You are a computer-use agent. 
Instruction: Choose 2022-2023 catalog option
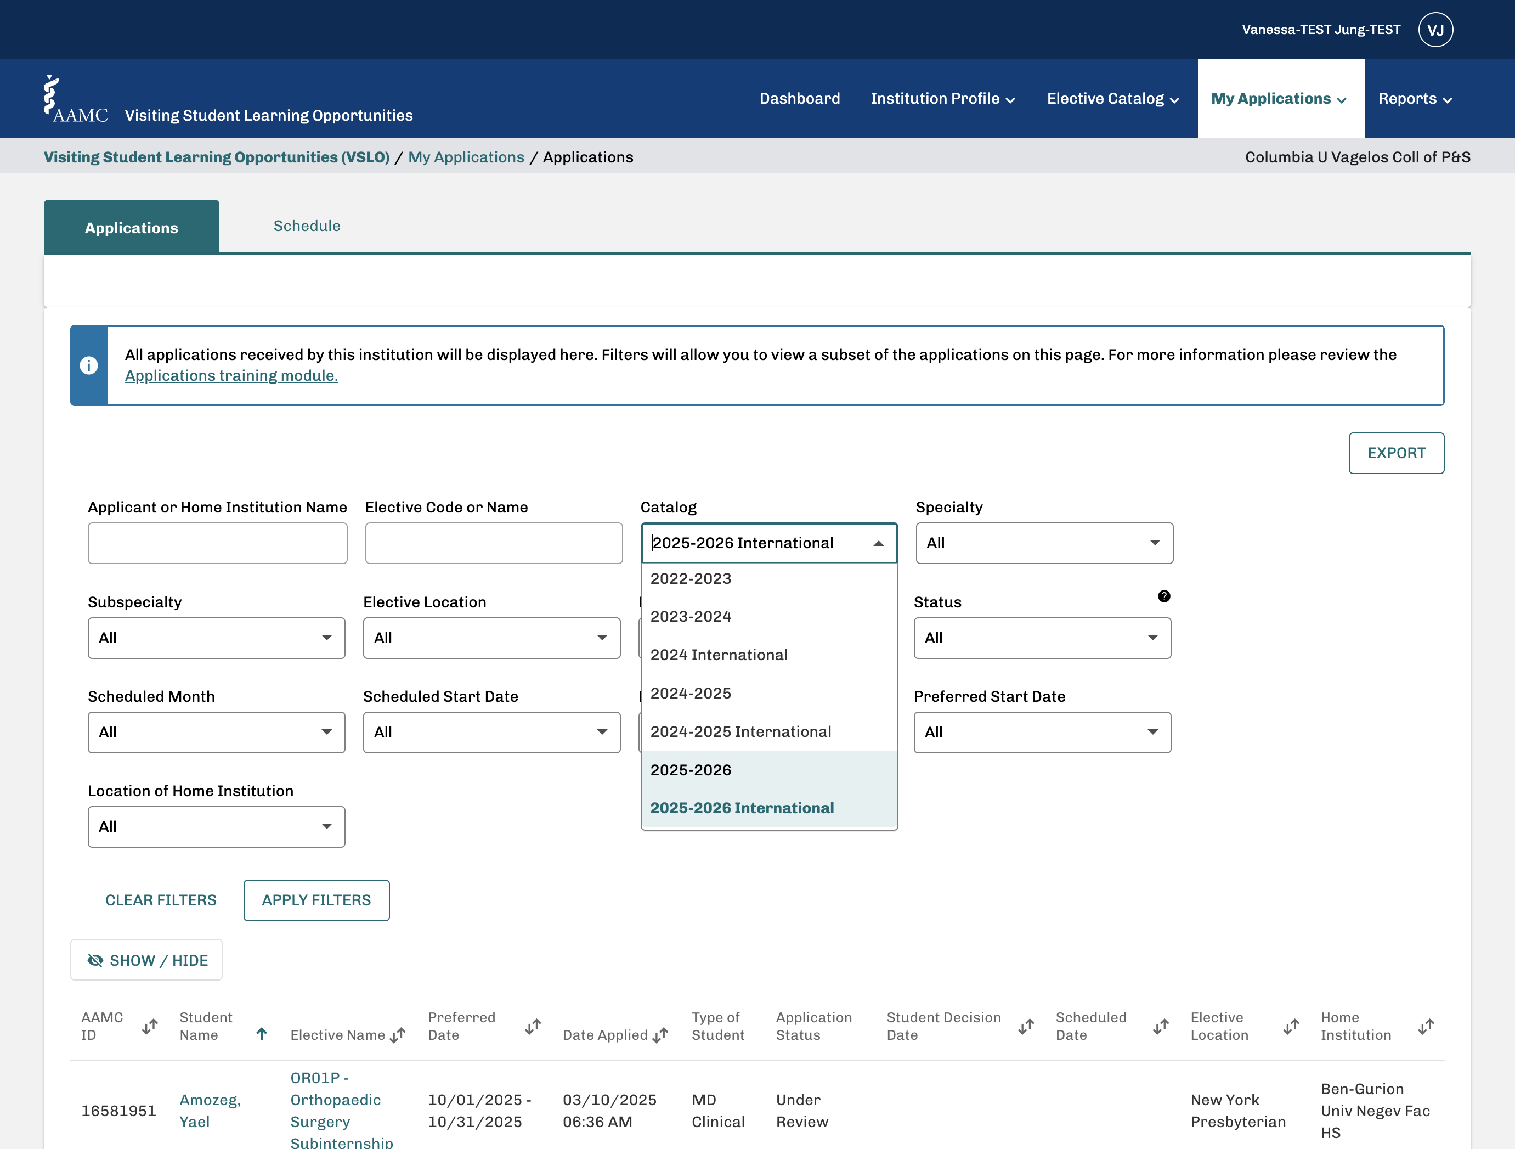[x=769, y=579]
